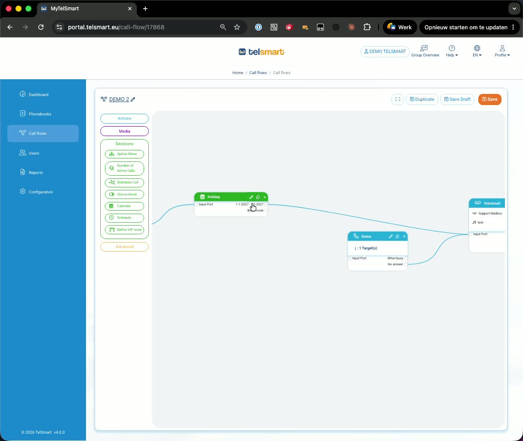Select the Number of Active Calls block

point(124,168)
